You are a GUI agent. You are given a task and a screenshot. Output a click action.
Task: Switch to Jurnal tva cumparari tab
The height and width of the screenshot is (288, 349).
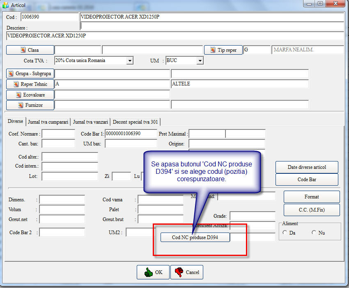tap(48, 122)
